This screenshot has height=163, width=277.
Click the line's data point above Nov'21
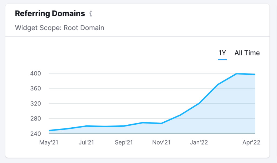(161, 124)
